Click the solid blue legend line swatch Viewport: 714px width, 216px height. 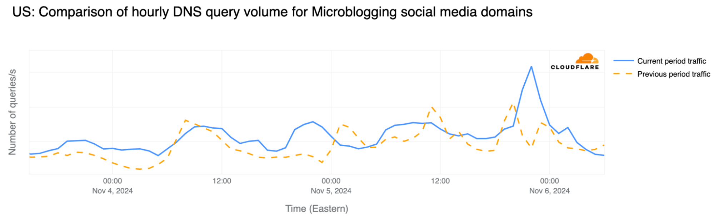(x=623, y=61)
